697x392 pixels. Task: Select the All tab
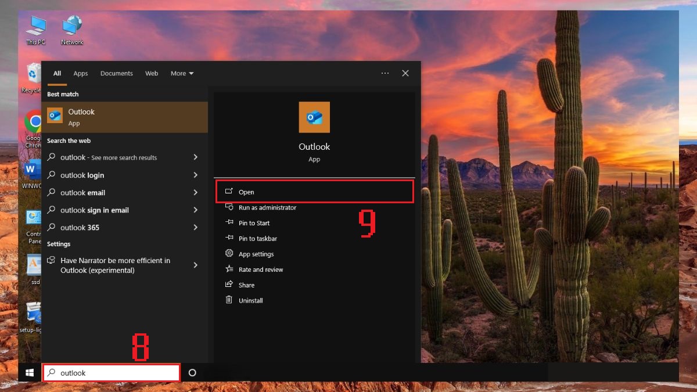click(x=57, y=73)
